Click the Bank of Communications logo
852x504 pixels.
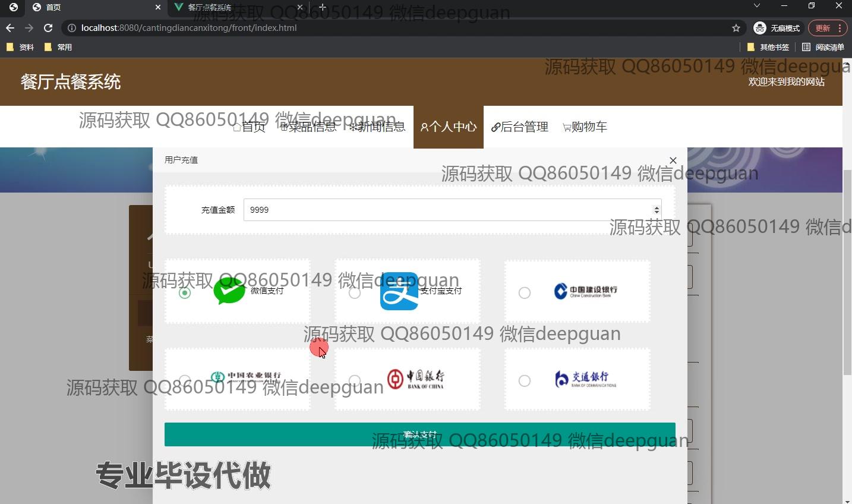[585, 379]
